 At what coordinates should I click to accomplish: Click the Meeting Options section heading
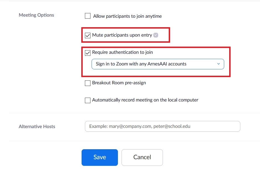[x=36, y=15]
